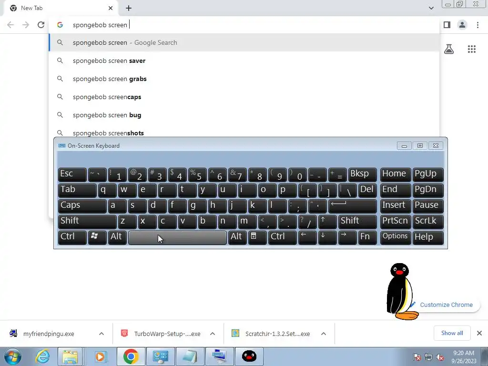The width and height of the screenshot is (488, 366).
Task: Expand options for myfriendpingu.exe download
Action: pyautogui.click(x=102, y=334)
